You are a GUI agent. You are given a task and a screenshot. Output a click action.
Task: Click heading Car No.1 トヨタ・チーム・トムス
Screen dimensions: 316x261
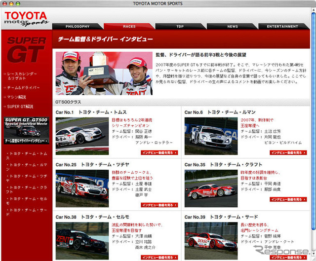click(x=91, y=112)
